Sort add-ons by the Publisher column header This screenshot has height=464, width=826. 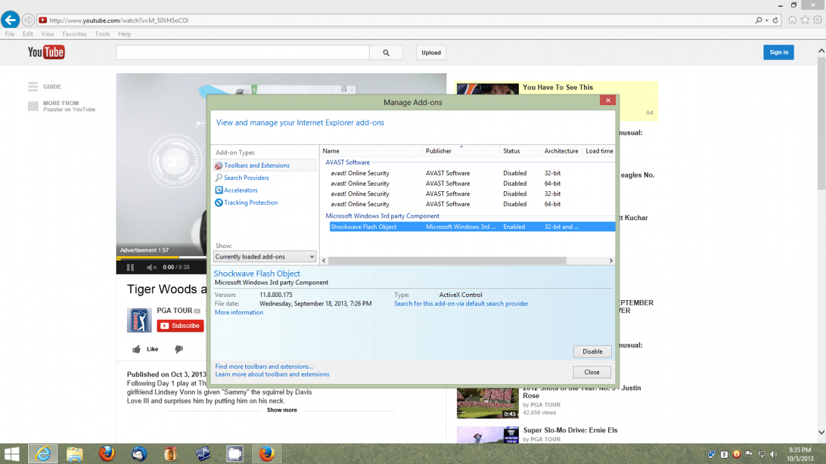click(461, 151)
